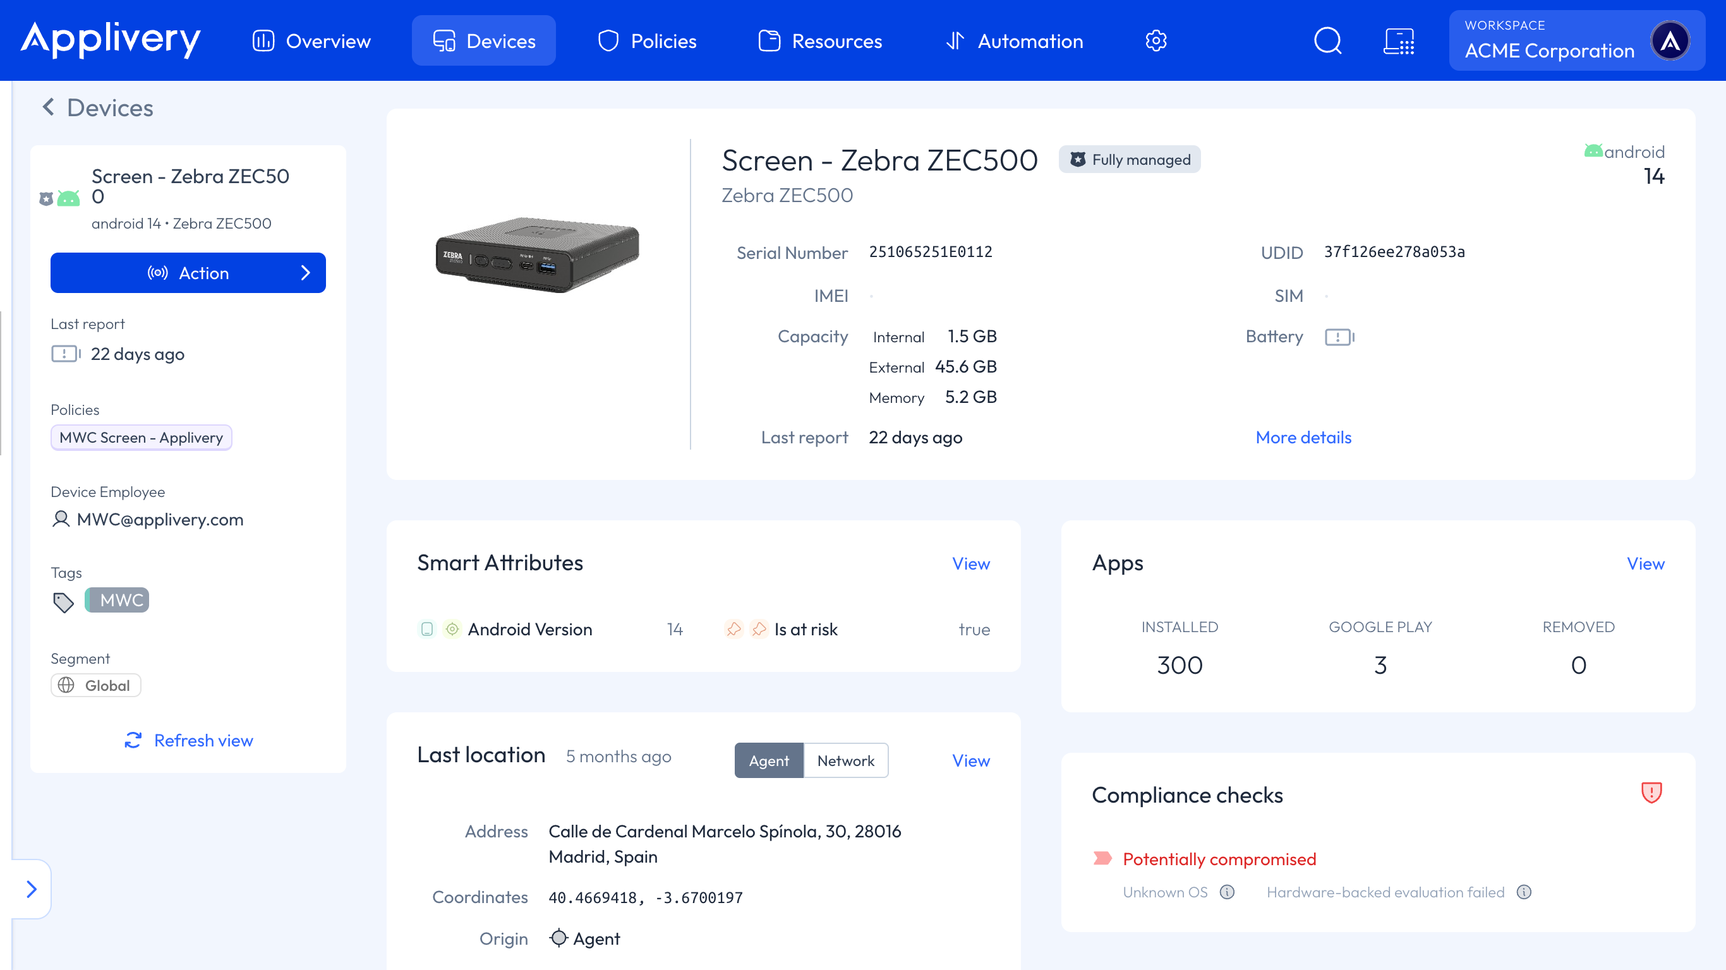Open the Global segment chip

coord(96,685)
